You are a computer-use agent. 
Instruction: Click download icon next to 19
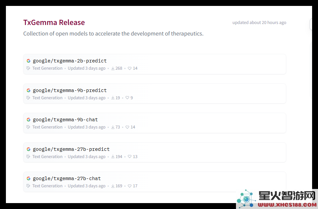coord(113,98)
